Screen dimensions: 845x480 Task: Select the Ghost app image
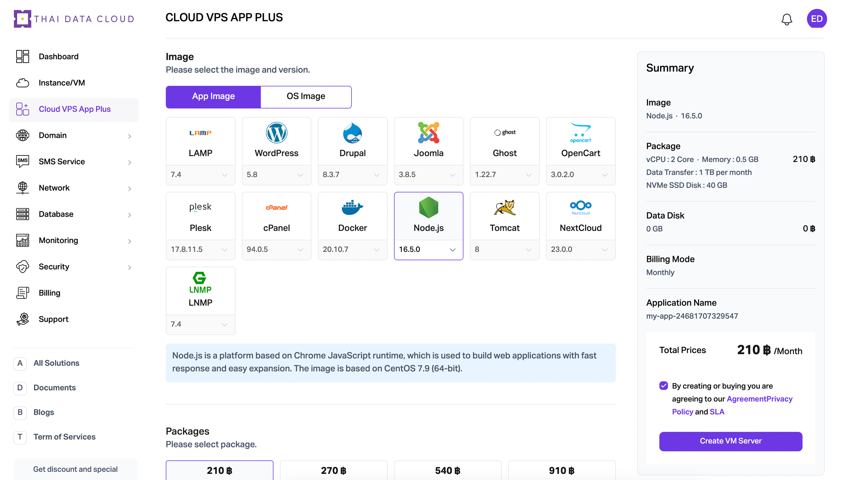pyautogui.click(x=505, y=141)
